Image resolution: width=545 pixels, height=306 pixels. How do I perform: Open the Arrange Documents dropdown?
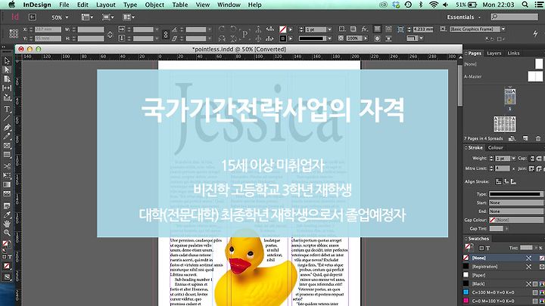click(x=129, y=17)
